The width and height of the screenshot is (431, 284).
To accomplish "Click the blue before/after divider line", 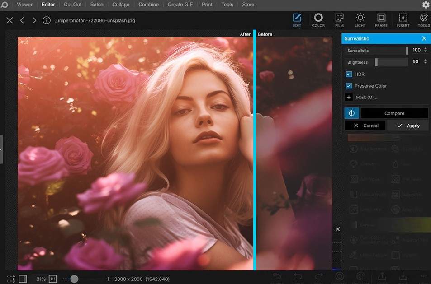I will pyautogui.click(x=255, y=150).
